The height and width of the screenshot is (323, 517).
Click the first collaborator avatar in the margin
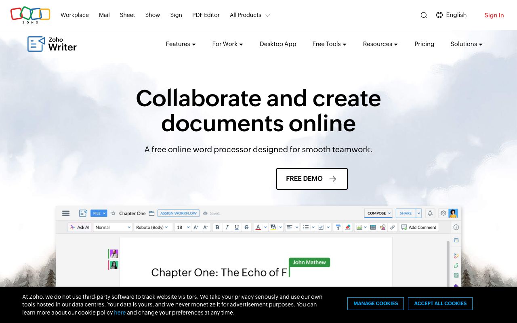click(114, 254)
